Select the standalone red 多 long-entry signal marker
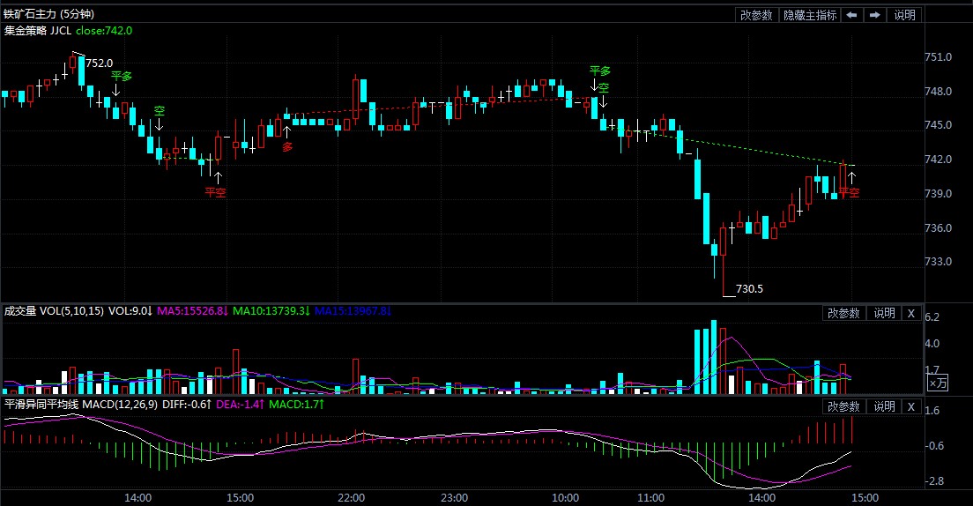Viewport: 973px width, 506px height. 287,147
